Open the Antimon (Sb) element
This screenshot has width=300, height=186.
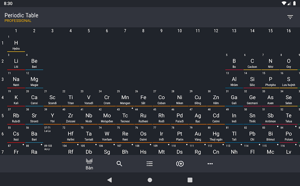(270, 116)
